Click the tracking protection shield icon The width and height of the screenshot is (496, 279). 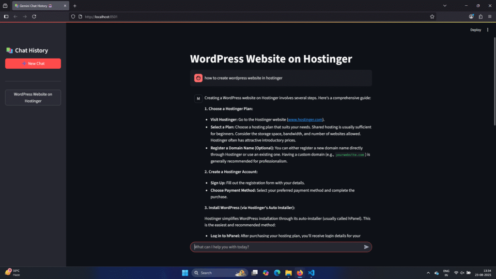73,16
